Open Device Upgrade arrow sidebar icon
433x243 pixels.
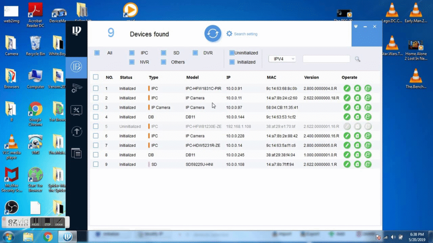click(x=77, y=131)
